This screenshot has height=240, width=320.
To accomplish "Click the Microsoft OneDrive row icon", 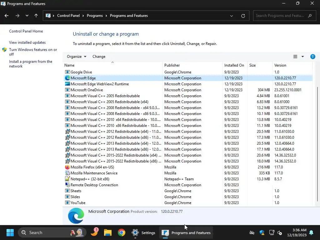I will (x=67, y=90).
